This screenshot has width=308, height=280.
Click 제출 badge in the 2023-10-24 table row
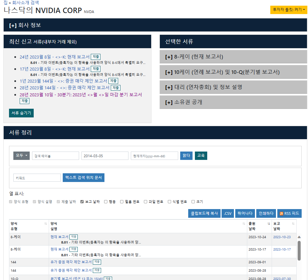click(74, 237)
